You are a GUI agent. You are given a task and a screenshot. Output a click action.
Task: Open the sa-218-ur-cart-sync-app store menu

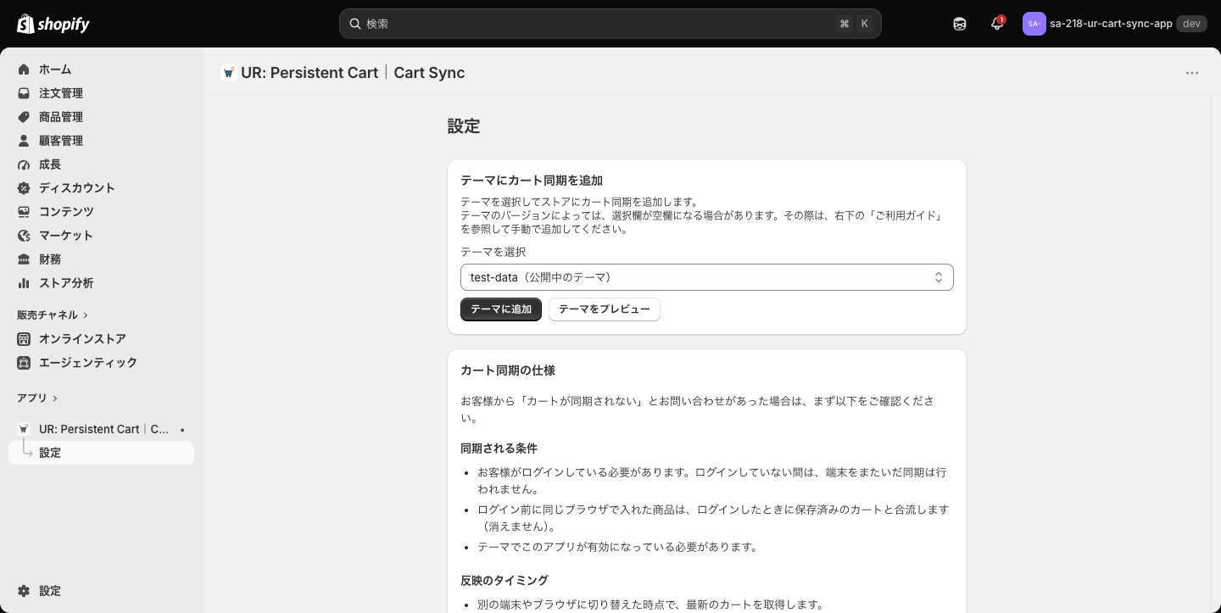[x=1115, y=24]
